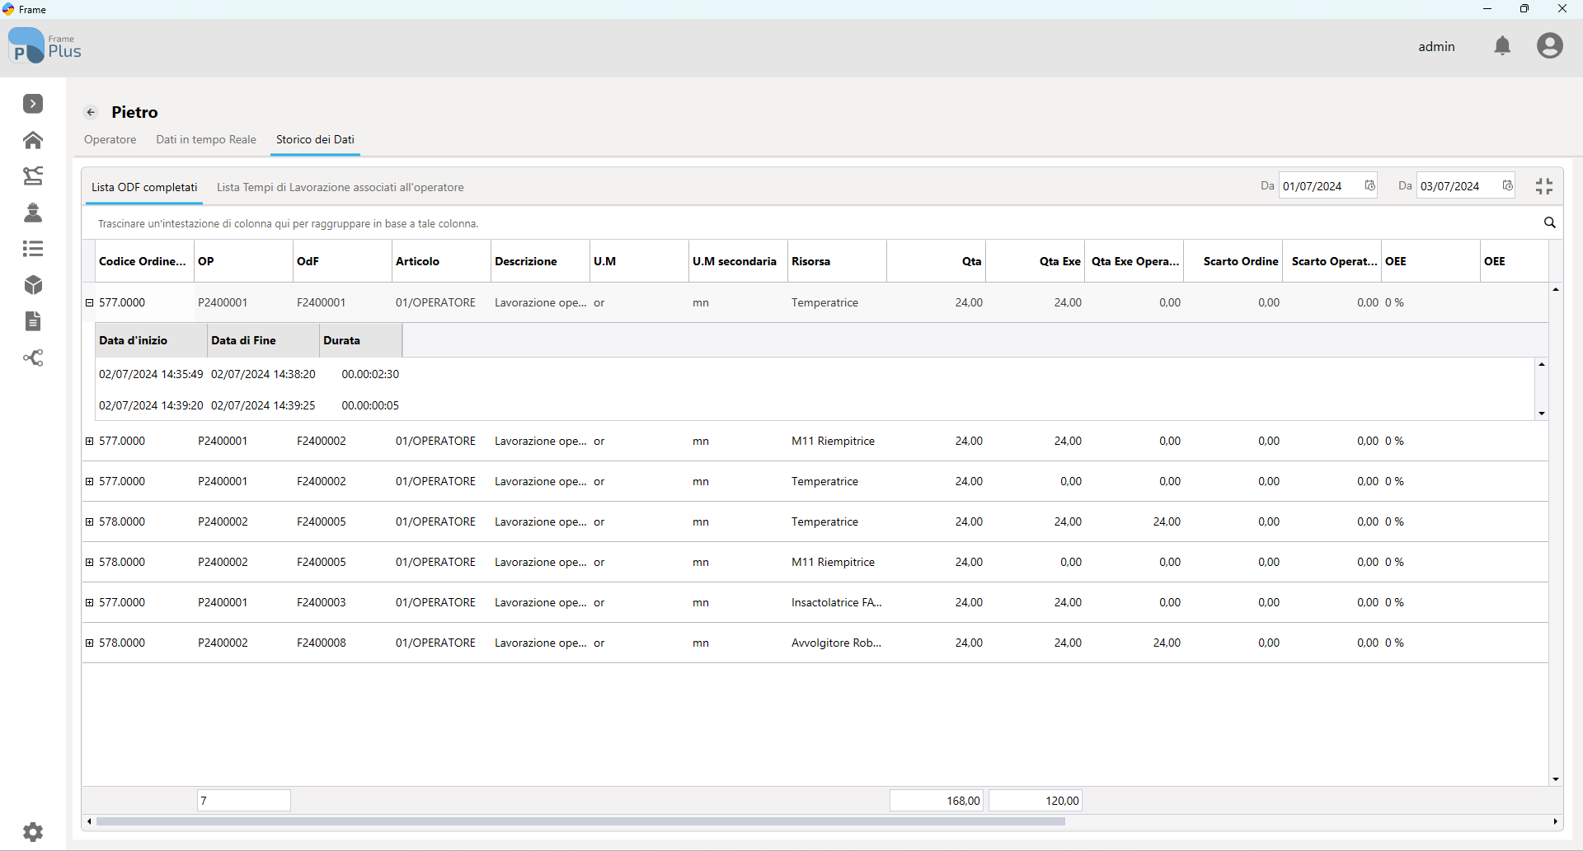The height and width of the screenshot is (851, 1583).
Task: Open the production flow icon in the sidebar
Action: (x=33, y=176)
